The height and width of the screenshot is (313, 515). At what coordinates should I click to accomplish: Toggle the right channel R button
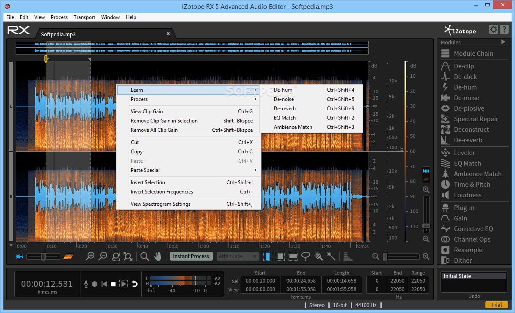pos(11,197)
